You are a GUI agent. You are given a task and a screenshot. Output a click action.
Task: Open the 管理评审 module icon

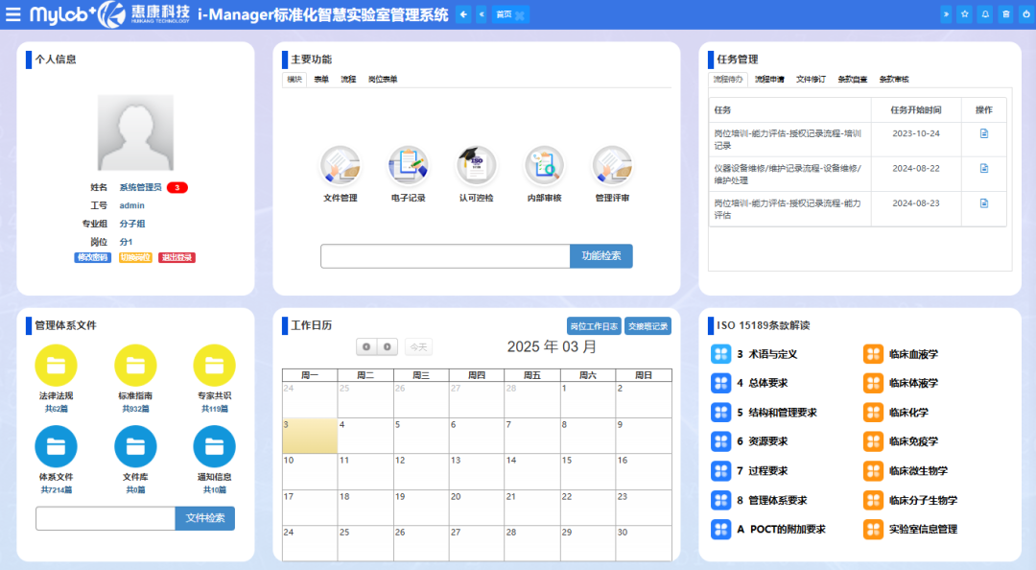[612, 166]
